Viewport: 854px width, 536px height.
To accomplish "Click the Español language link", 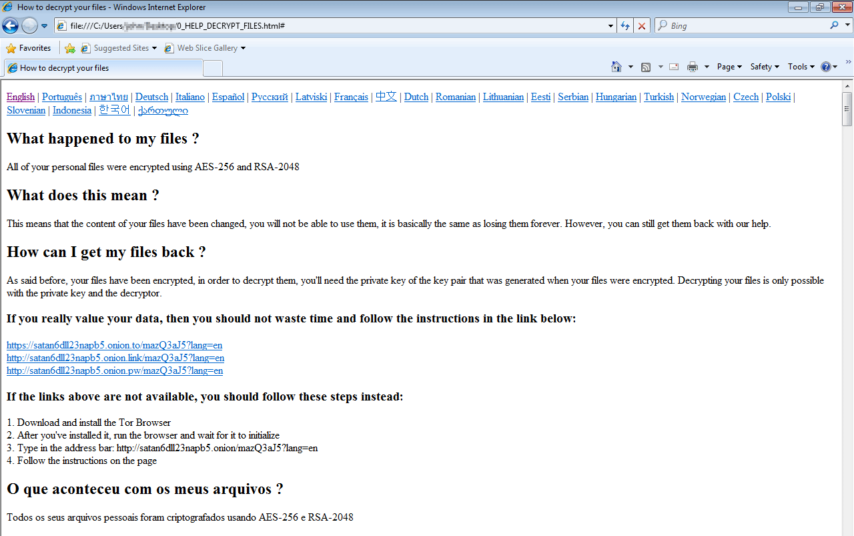I will pos(228,97).
